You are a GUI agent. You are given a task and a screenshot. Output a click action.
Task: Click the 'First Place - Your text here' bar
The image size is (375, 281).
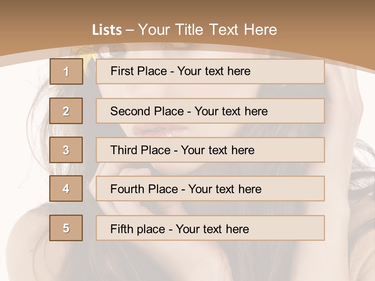click(x=210, y=71)
